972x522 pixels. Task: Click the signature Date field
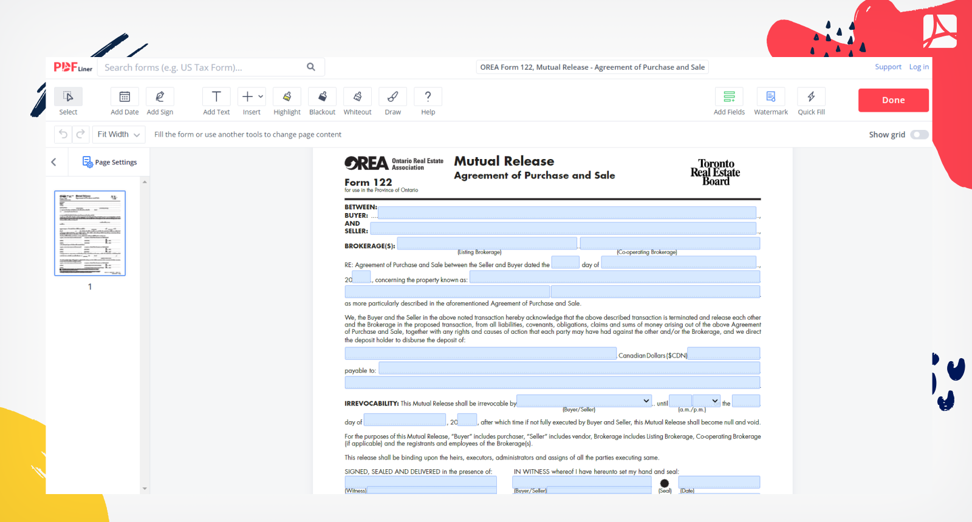click(719, 482)
